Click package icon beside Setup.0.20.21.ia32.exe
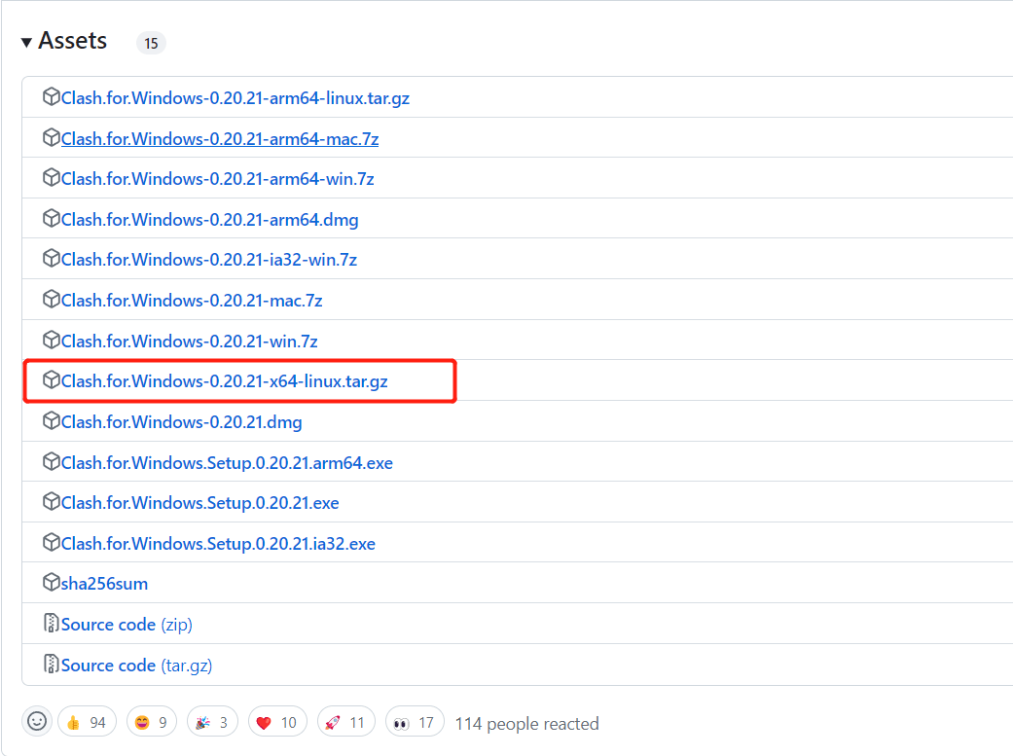1013x756 pixels. [51, 542]
